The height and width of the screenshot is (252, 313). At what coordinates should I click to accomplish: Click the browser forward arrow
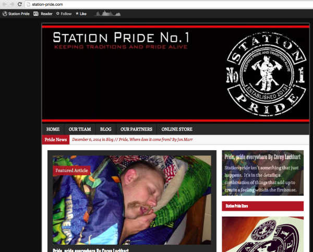pos(12,4)
